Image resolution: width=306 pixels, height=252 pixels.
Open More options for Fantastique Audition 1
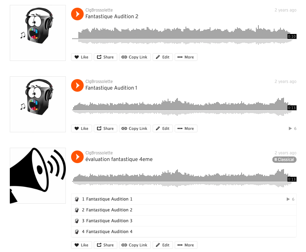click(x=186, y=128)
